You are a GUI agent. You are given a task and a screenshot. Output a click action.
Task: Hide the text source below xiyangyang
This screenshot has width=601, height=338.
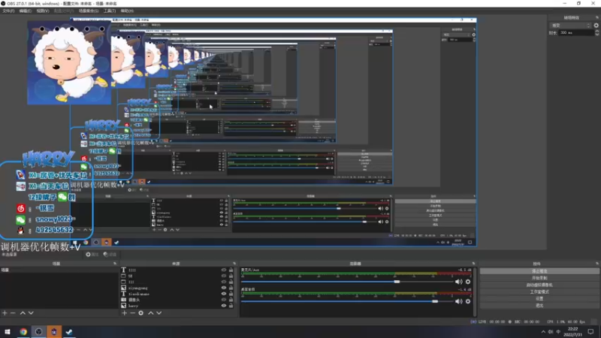pyautogui.click(x=224, y=294)
